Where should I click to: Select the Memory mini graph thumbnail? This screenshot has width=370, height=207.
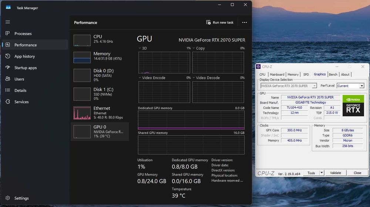82,58
